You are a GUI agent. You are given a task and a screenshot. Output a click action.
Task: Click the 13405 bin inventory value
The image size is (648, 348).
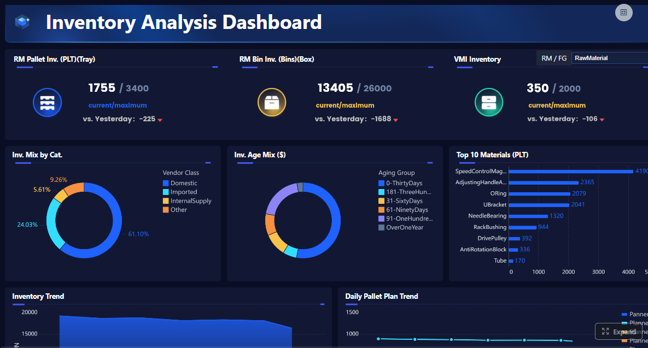335,88
